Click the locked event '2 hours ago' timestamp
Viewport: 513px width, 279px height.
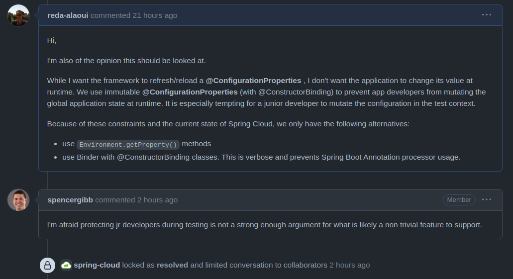pyautogui.click(x=349, y=265)
